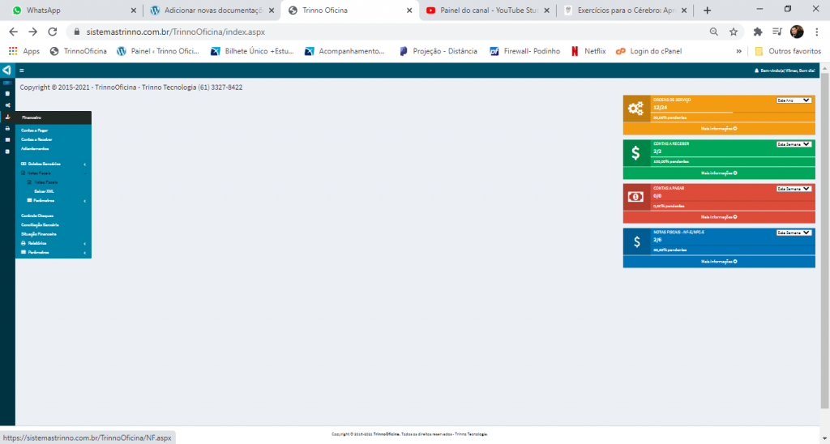The height and width of the screenshot is (444, 830).
Task: Click the banknote icon on Contas a Pagar card
Action: point(635,197)
